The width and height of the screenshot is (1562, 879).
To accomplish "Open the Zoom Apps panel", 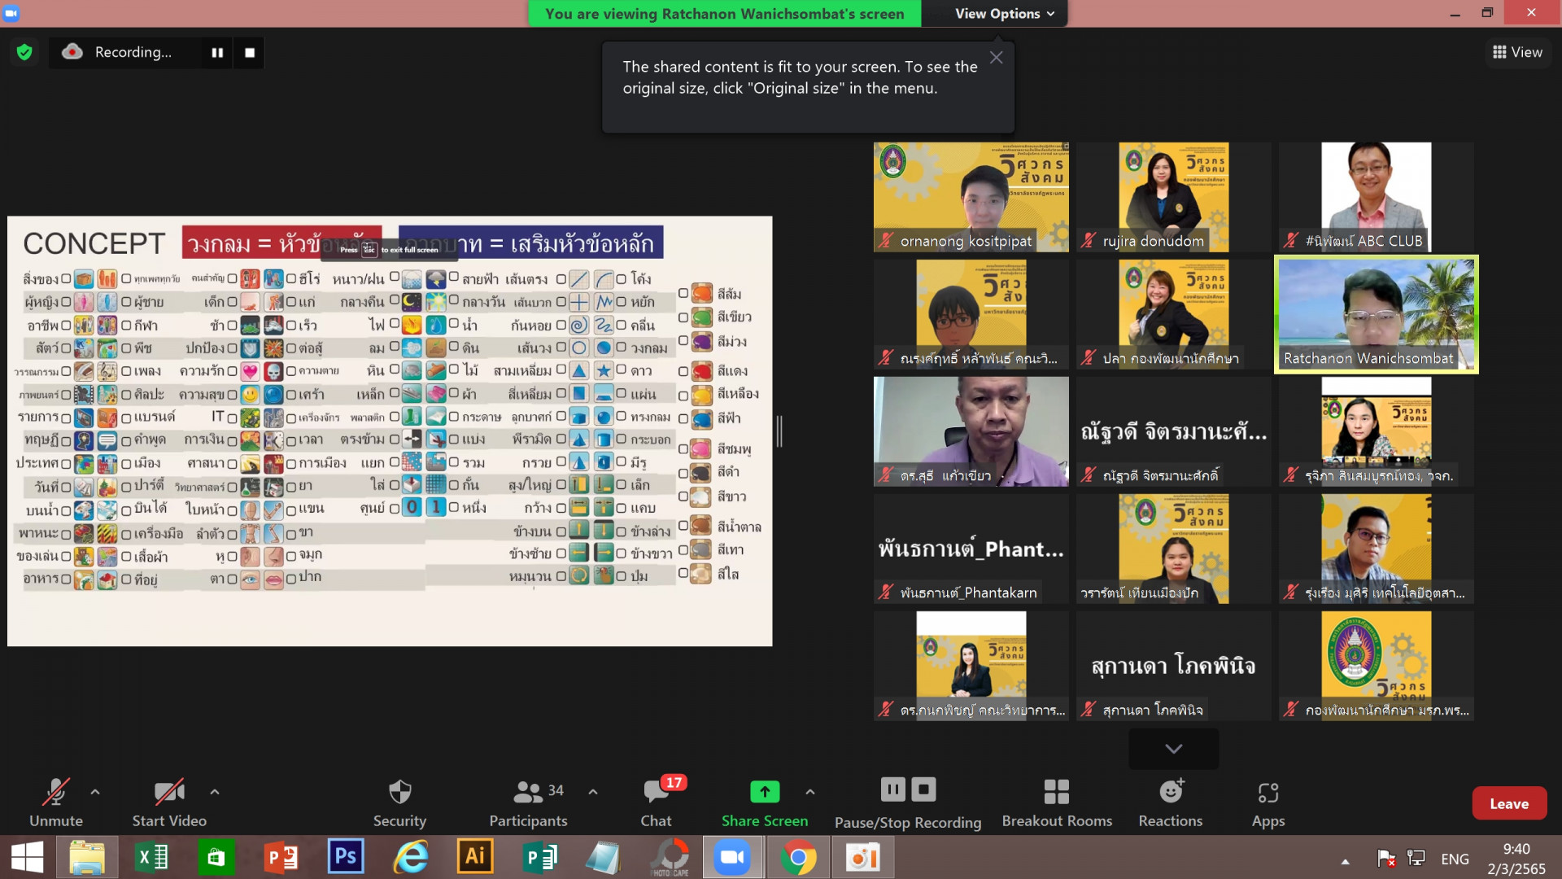I will (x=1267, y=792).
